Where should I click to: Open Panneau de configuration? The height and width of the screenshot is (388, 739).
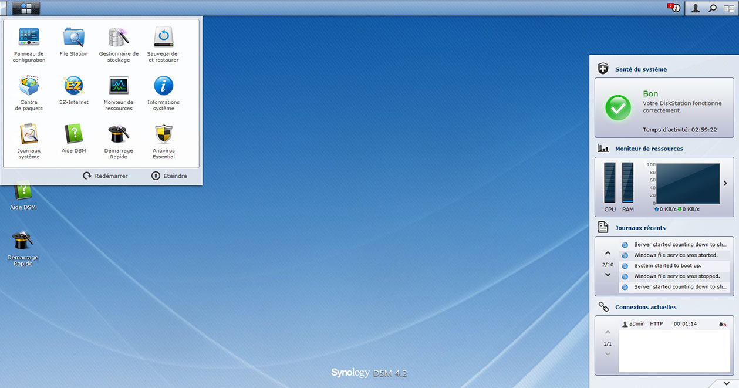click(x=29, y=45)
